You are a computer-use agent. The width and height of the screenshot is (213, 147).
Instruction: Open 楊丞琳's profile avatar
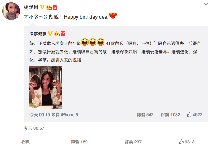pos(11,11)
